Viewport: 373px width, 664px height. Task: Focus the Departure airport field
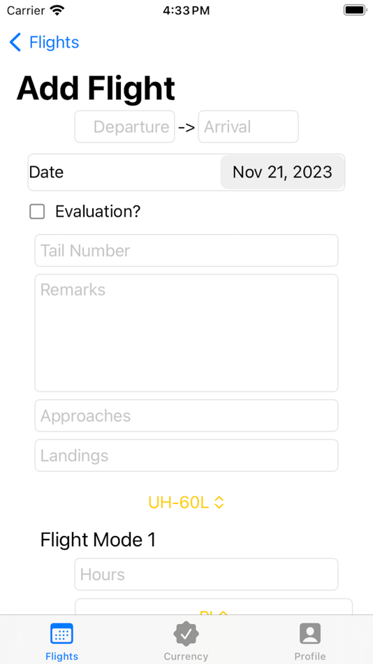pos(125,127)
